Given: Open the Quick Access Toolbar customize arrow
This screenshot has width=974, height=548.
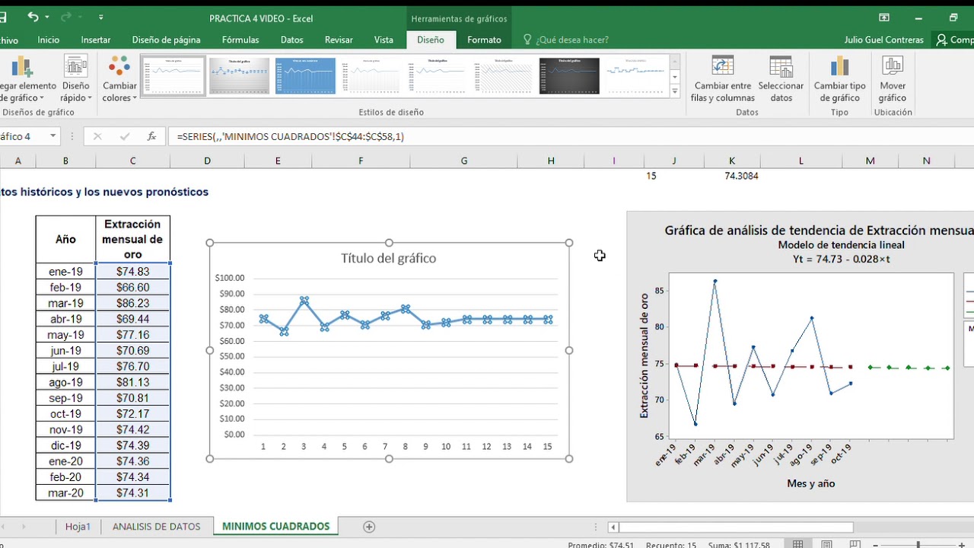Looking at the screenshot, I should pyautogui.click(x=101, y=17).
